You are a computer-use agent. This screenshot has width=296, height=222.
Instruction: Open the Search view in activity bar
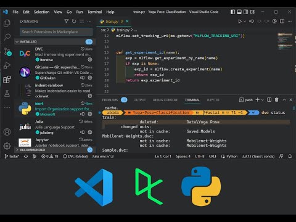click(x=7, y=37)
